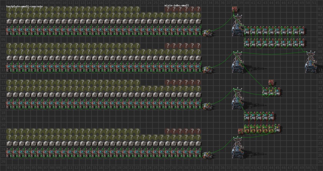Select the arithmetic plus combinator in column 33, row 11

click(207, 70)
